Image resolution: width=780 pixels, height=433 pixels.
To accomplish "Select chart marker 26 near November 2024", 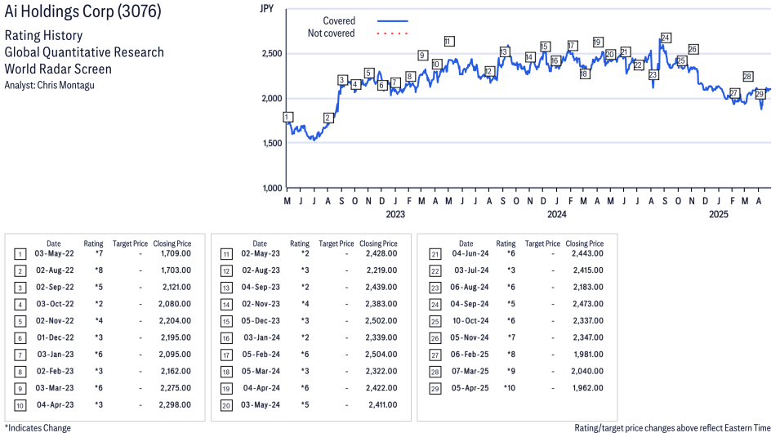I will pos(693,49).
